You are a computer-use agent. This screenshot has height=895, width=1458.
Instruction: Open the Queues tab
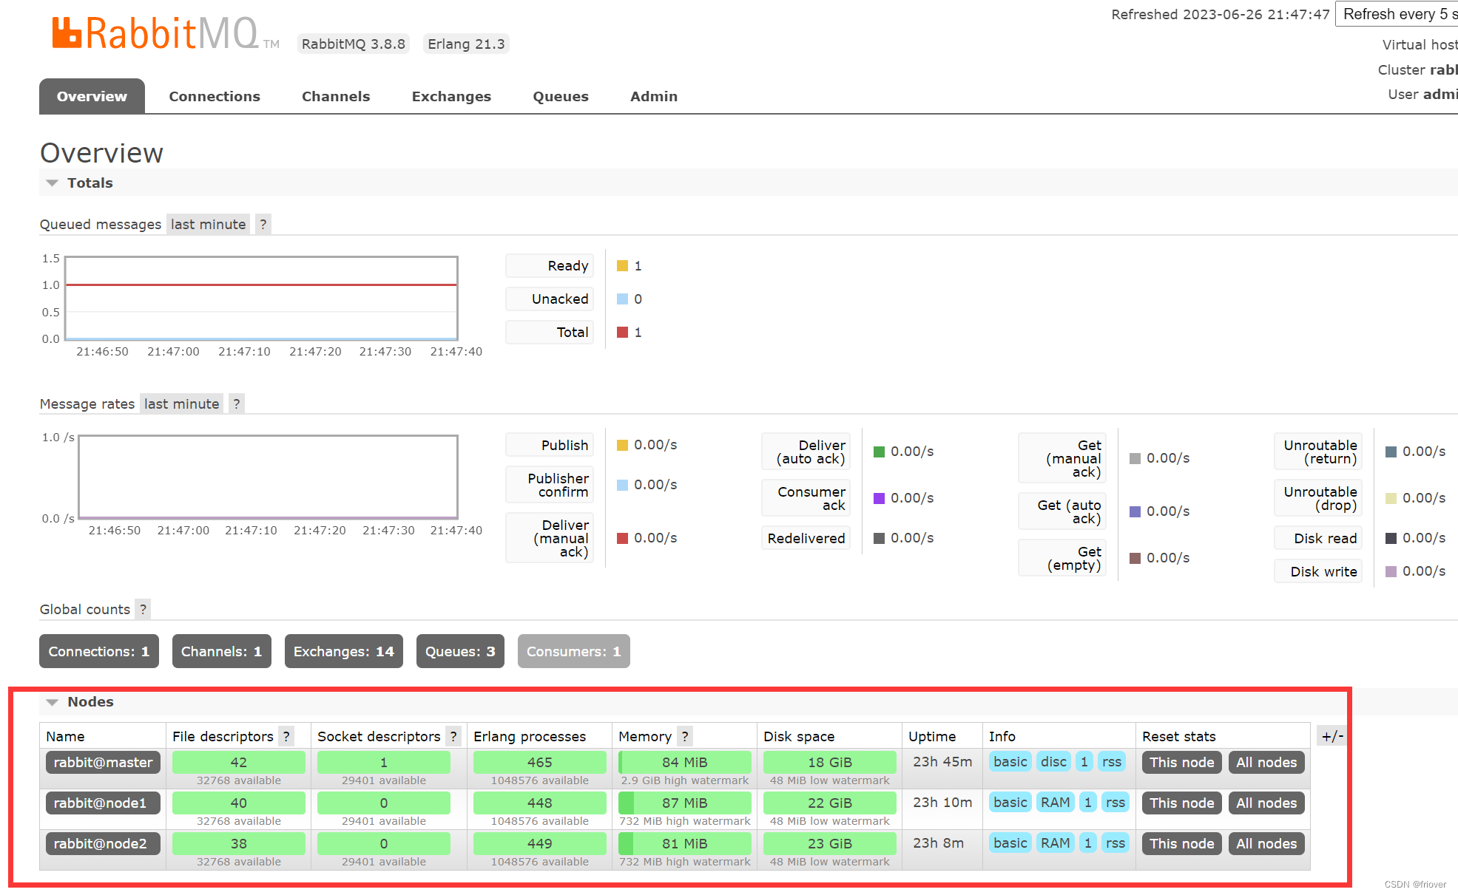click(x=561, y=96)
